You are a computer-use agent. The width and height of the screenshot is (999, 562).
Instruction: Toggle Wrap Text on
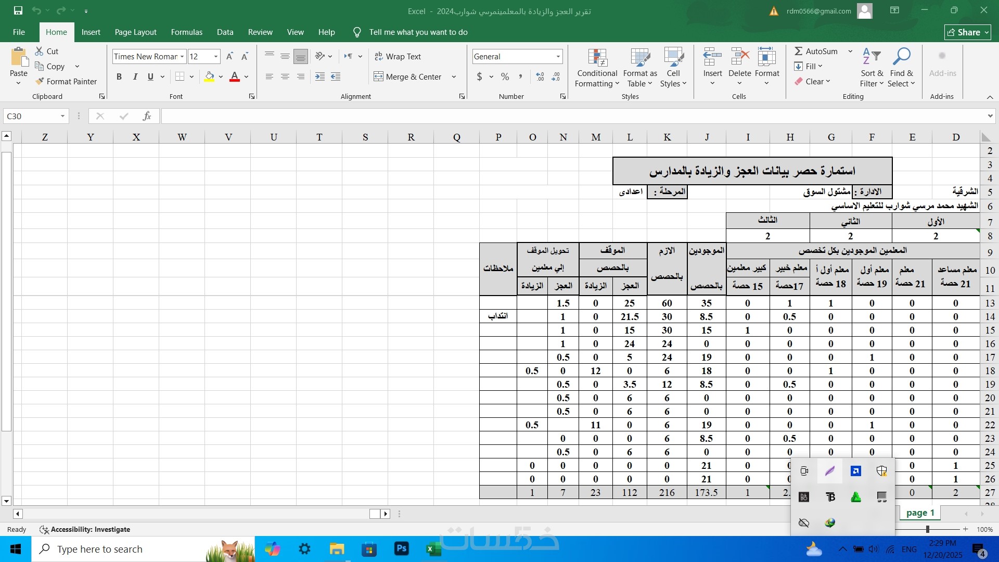(398, 56)
